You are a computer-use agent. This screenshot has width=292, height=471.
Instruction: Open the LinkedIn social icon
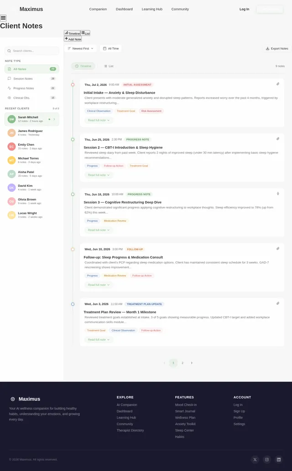coord(279,459)
